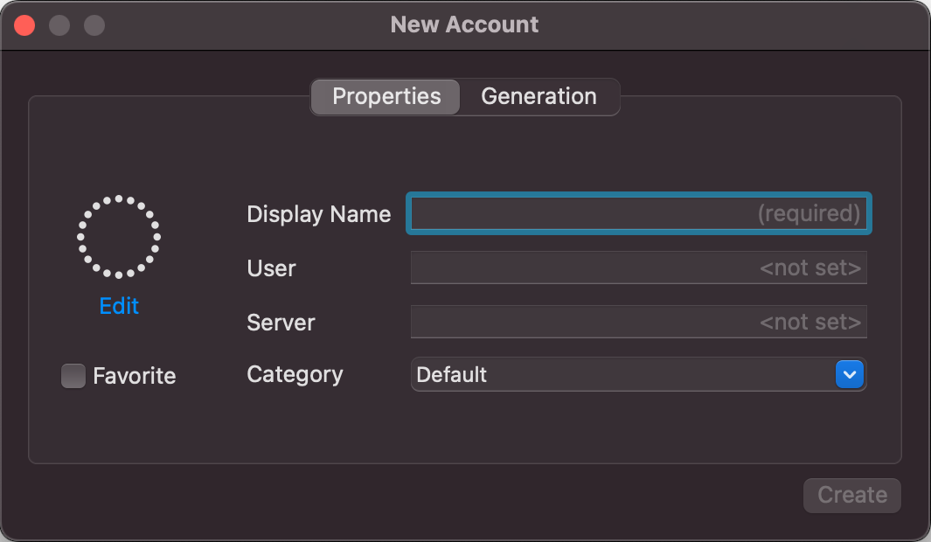Click the Favorite label text
931x542 pixels.
tap(134, 376)
